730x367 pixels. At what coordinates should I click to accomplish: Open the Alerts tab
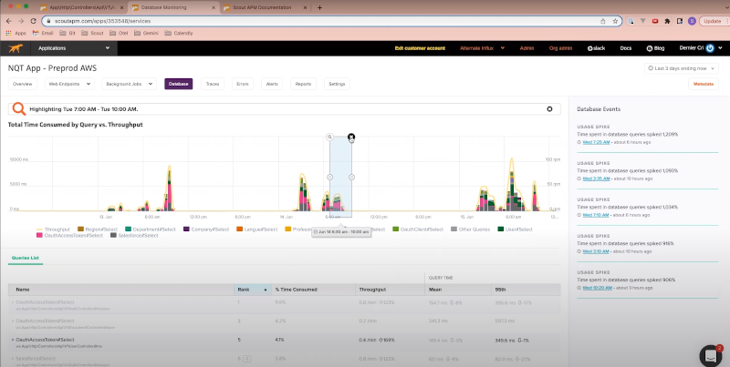(x=271, y=84)
